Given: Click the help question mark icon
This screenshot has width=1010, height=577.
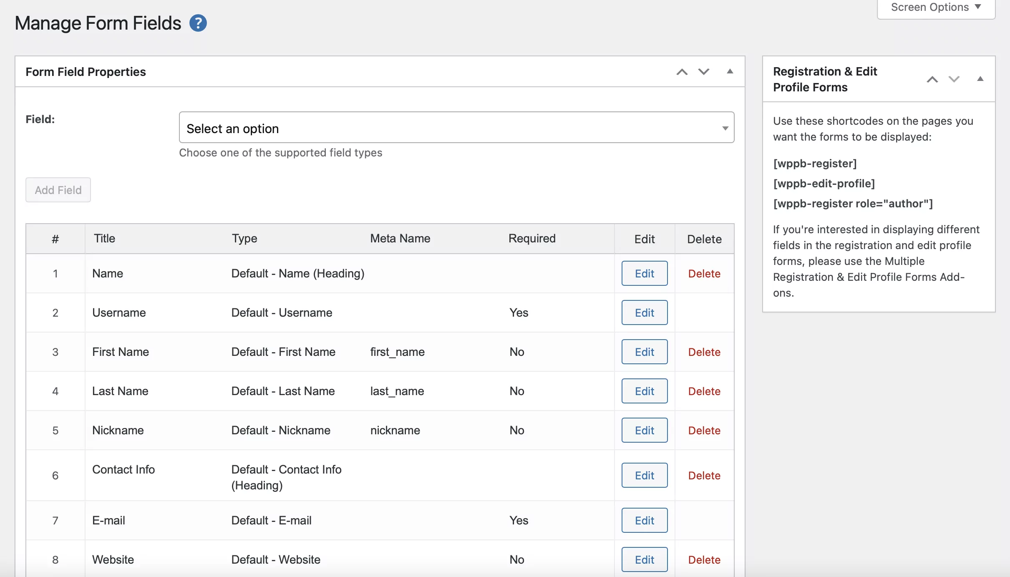Looking at the screenshot, I should 198,23.
